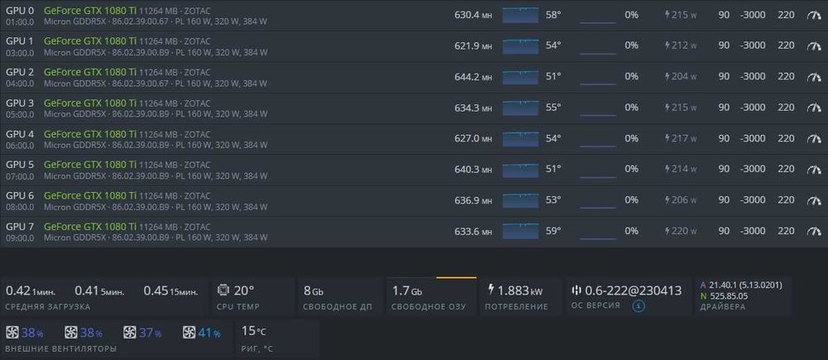Click the Hive icon next to 0.6-222@230413
828x360 pixels.
577,290
